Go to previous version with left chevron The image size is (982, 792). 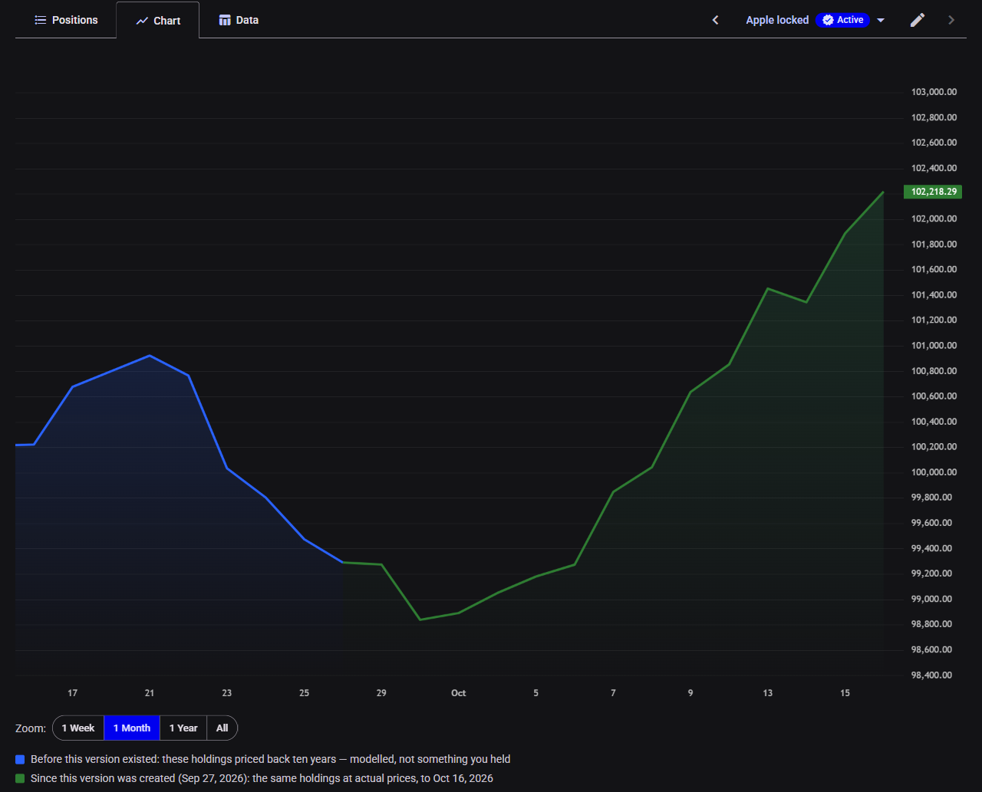coord(715,20)
